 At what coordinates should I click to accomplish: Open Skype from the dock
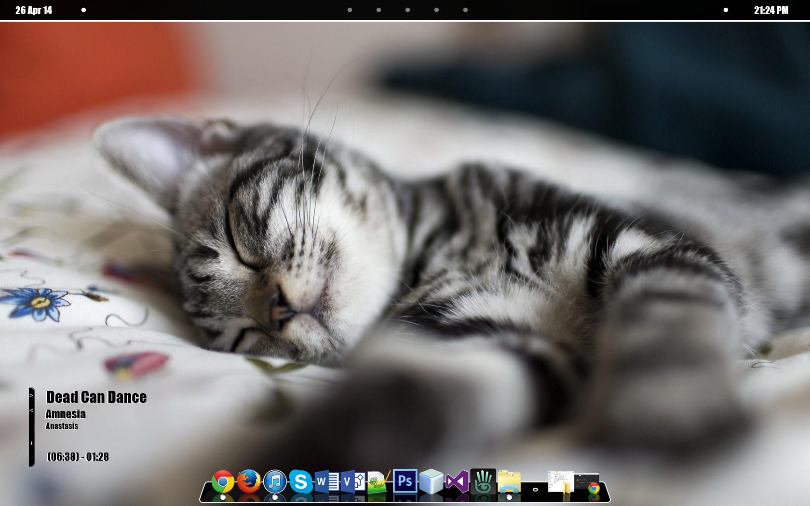click(301, 481)
